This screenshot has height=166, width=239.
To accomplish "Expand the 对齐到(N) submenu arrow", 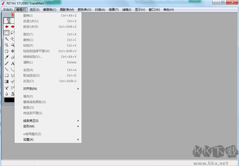I will [78, 89].
